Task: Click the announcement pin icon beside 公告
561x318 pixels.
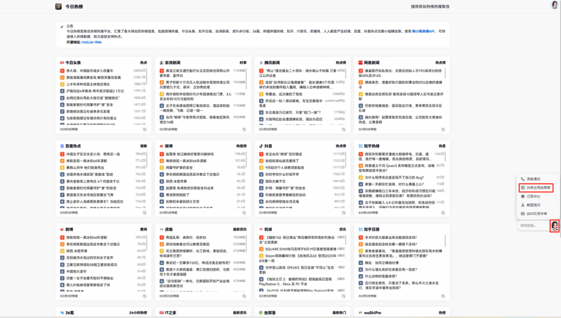Action: pos(61,27)
